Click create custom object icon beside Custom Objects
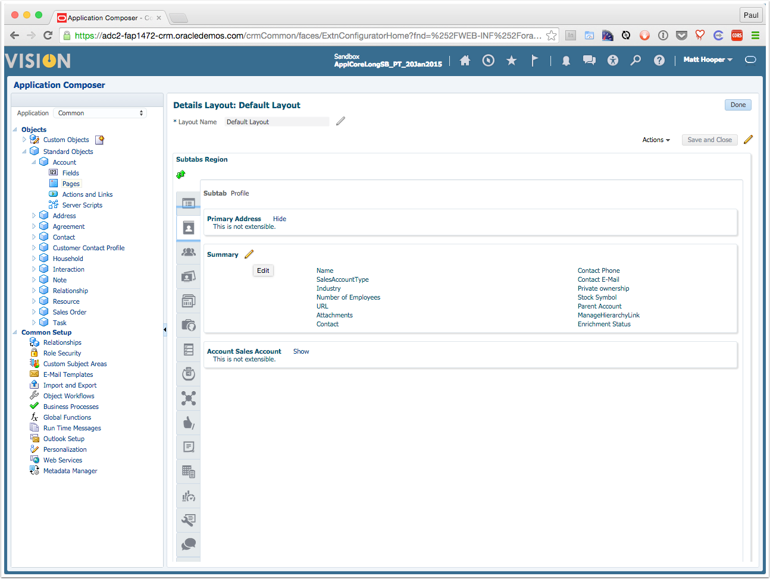 click(x=100, y=140)
